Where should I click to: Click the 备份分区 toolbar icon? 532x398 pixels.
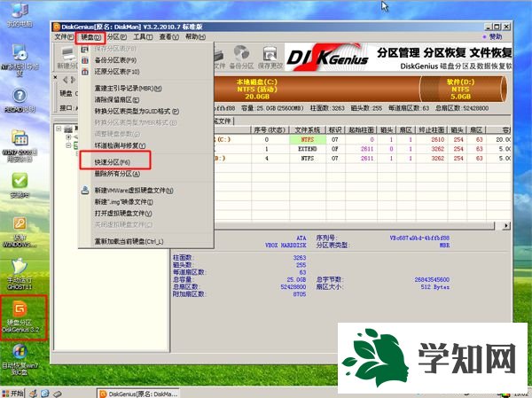pos(241,58)
